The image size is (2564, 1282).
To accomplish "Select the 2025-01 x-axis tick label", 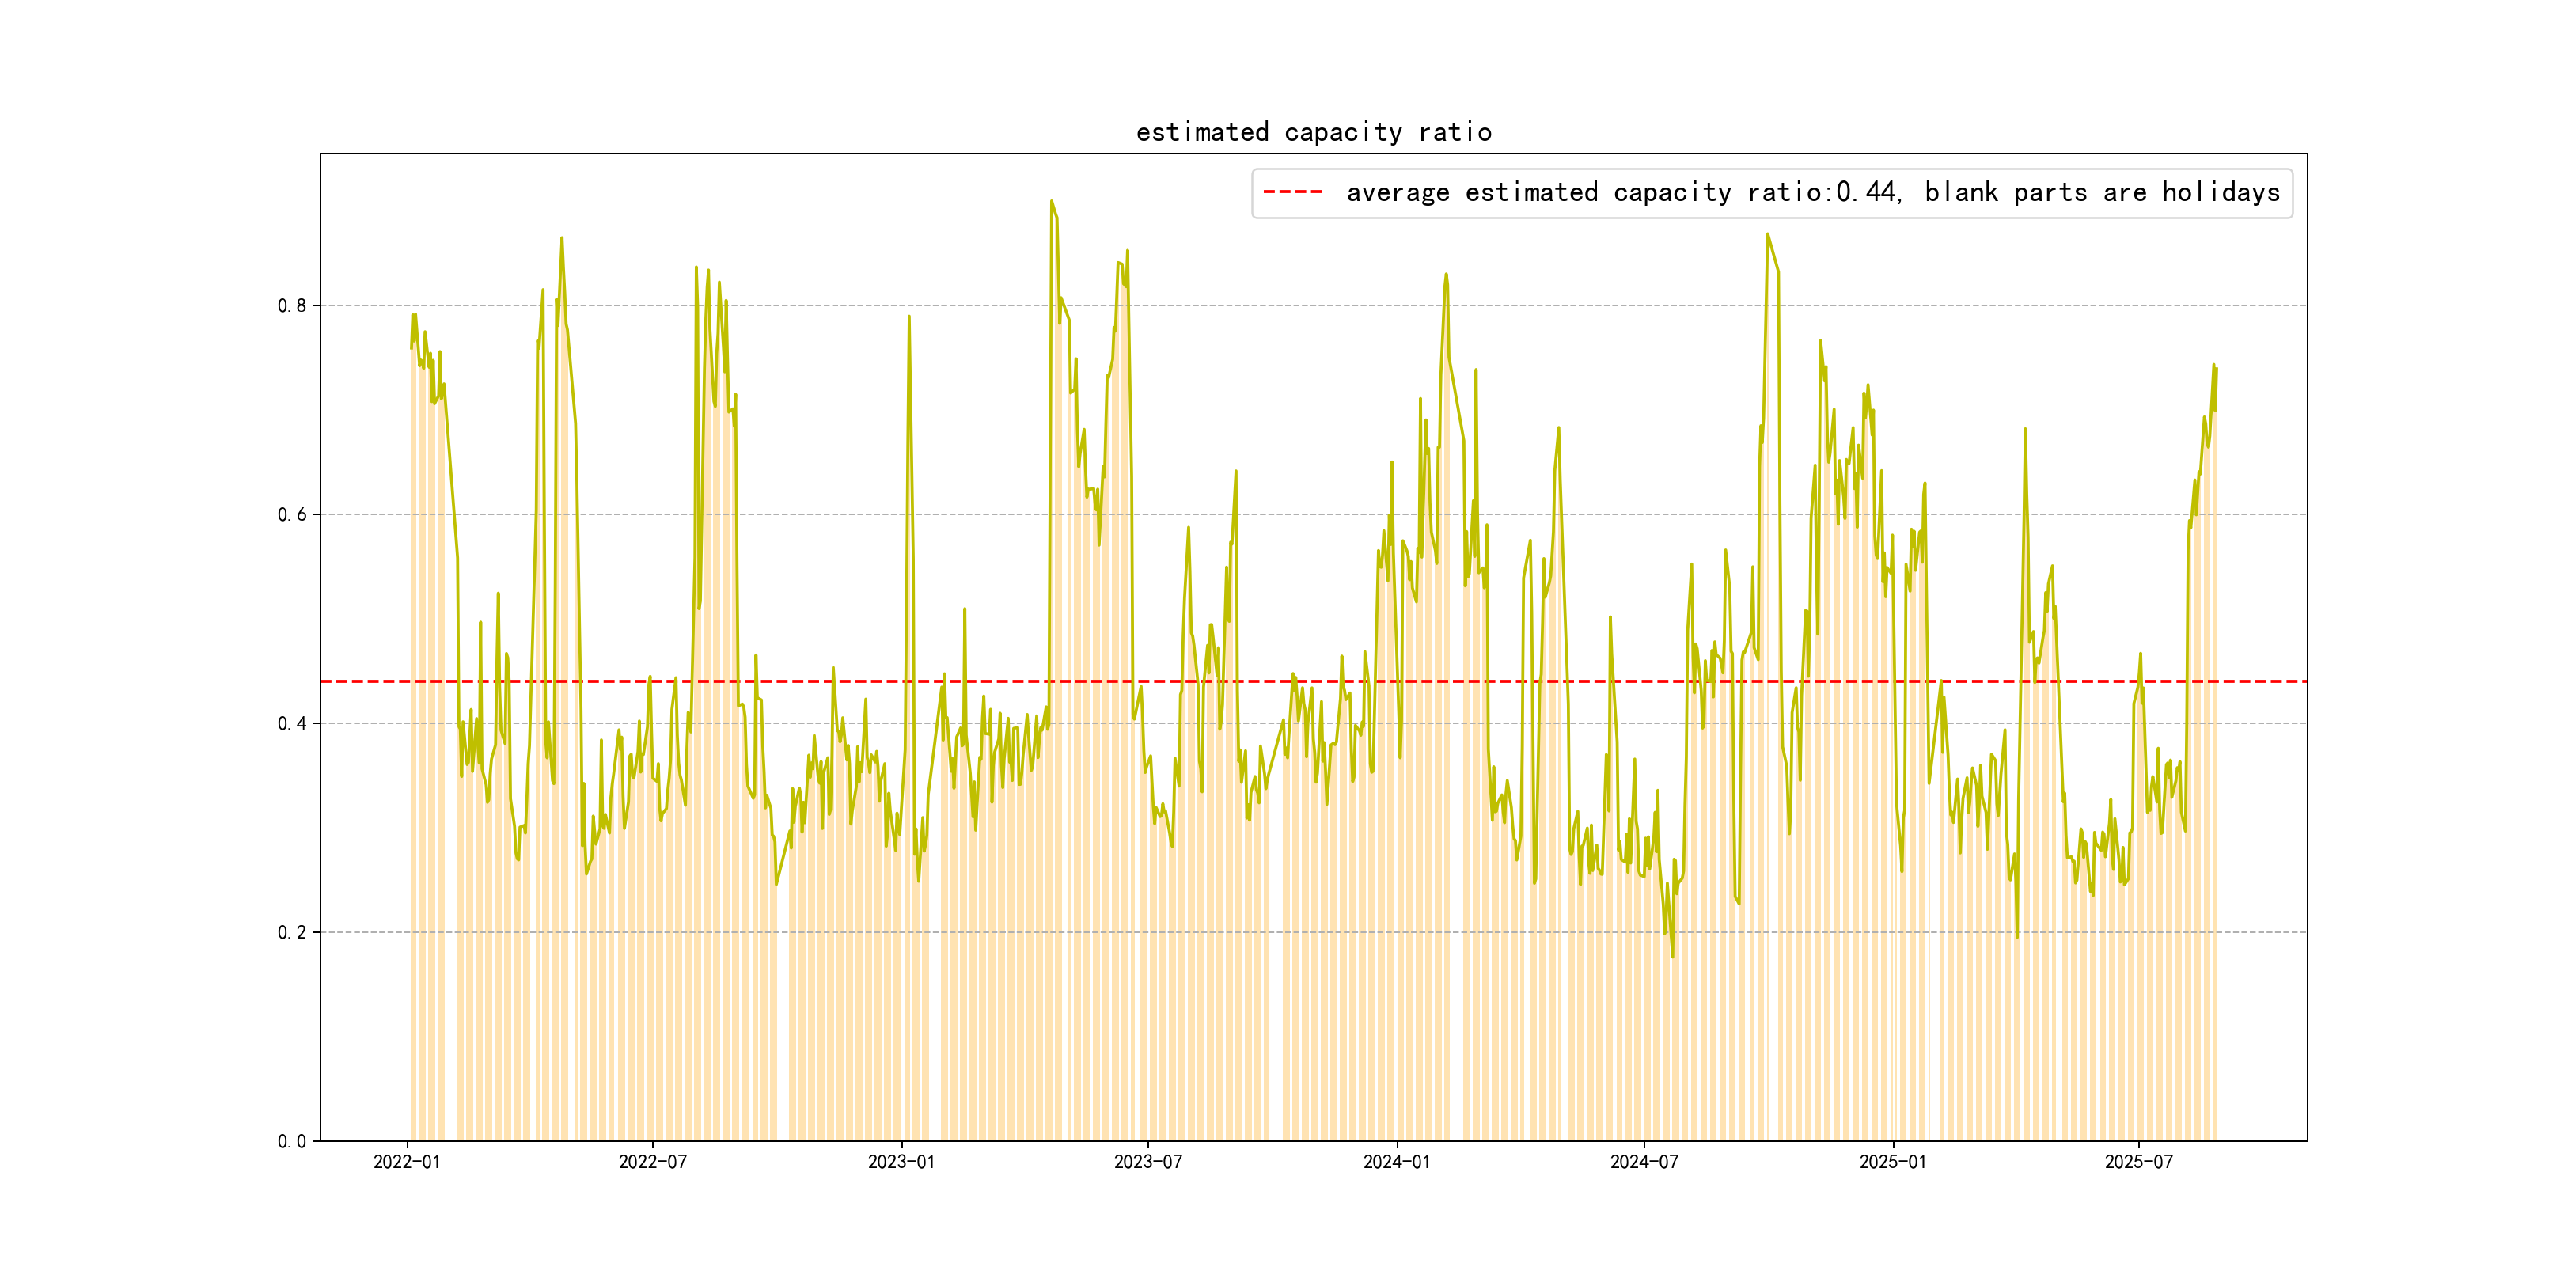I will [x=1892, y=1162].
